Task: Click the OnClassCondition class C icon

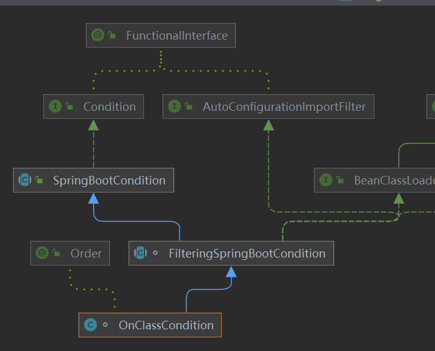Action: pos(90,324)
